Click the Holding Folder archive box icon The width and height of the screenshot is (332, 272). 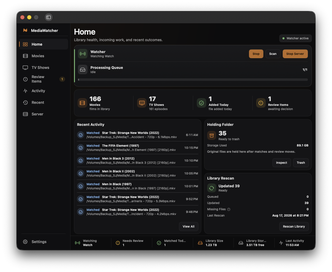[x=211, y=136]
